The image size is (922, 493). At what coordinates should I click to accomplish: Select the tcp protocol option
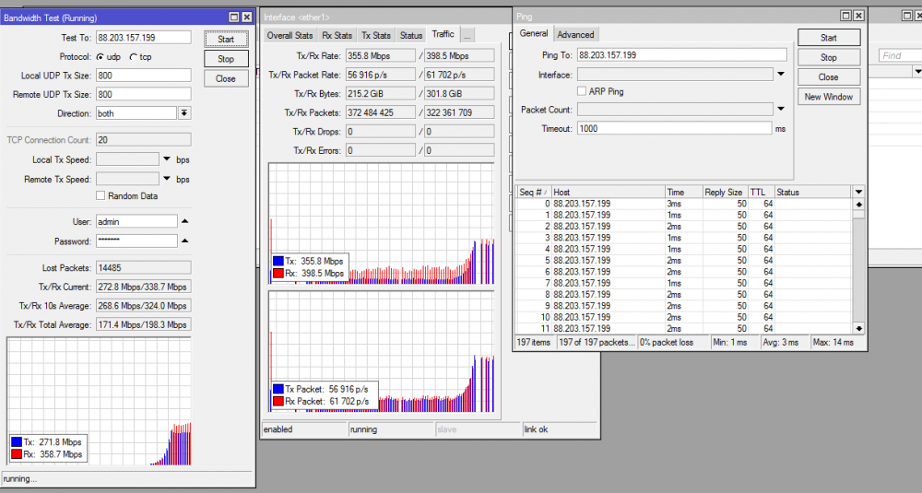pyautogui.click(x=133, y=57)
